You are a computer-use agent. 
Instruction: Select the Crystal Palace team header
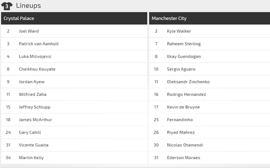pos(74,18)
